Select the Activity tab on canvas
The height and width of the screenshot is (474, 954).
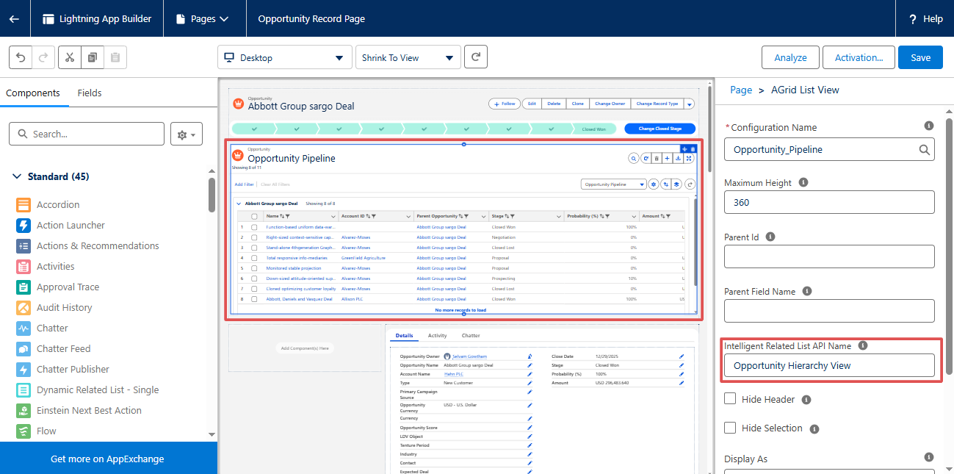(438, 335)
